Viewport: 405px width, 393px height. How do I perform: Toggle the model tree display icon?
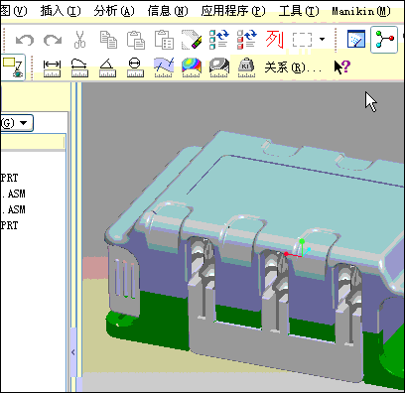(x=384, y=40)
